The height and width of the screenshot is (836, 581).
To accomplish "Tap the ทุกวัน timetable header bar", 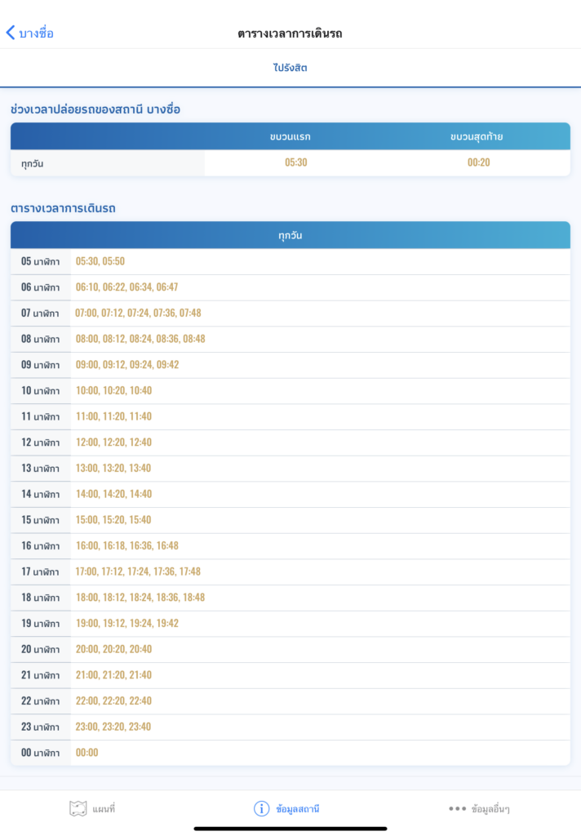I will click(290, 235).
